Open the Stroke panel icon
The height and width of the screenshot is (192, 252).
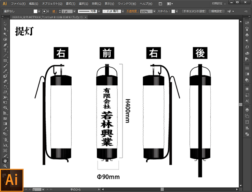(x=247, y=68)
